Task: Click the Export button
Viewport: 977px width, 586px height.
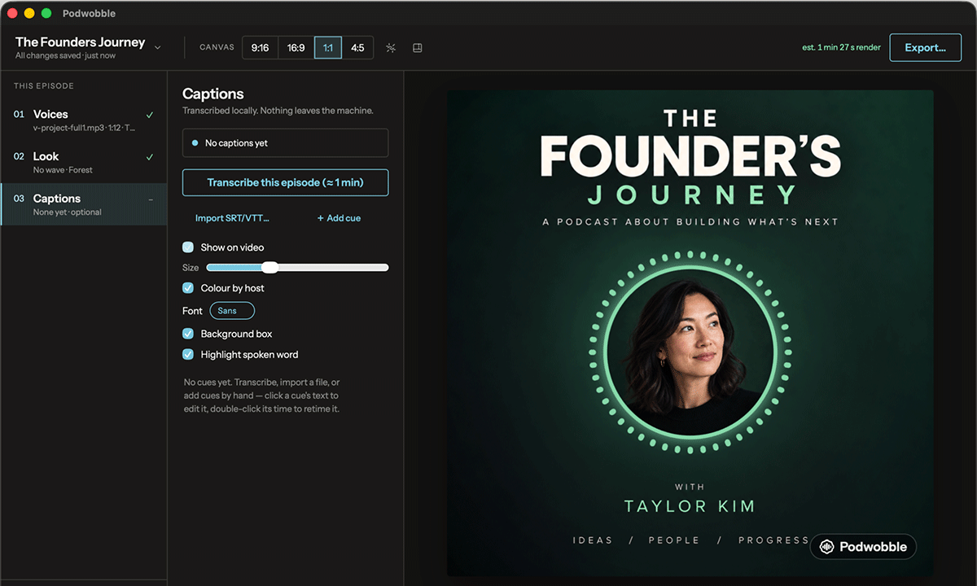Action: tap(925, 48)
